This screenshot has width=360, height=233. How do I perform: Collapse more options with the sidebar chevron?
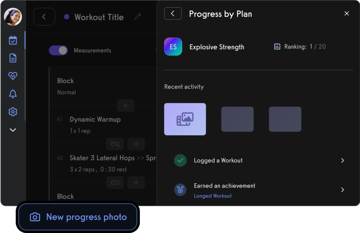tap(13, 130)
